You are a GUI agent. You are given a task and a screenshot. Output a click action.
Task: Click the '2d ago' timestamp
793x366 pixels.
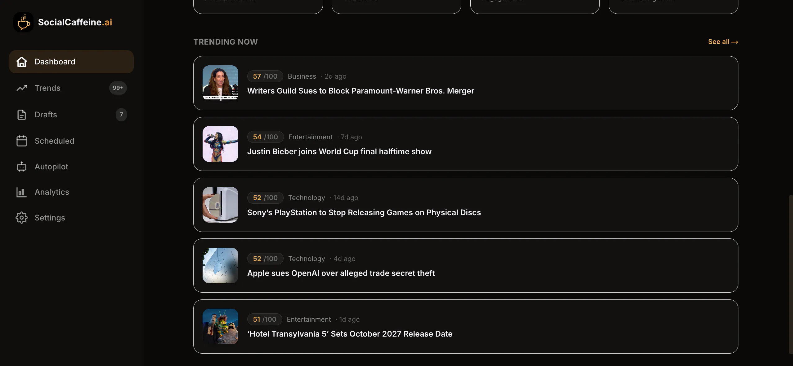335,76
